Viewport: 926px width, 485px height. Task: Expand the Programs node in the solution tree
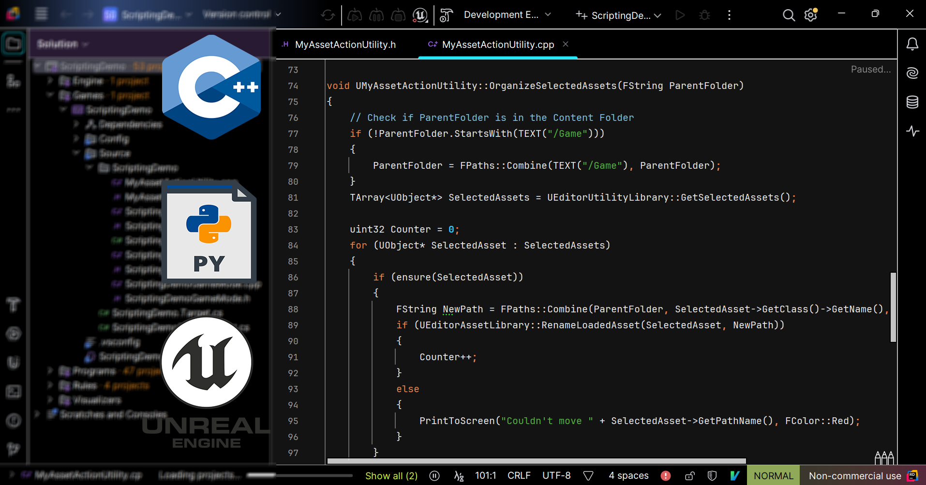(x=50, y=371)
